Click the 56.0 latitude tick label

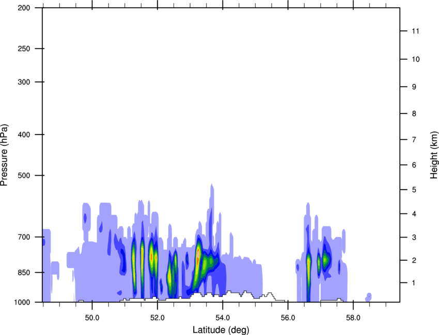288,318
